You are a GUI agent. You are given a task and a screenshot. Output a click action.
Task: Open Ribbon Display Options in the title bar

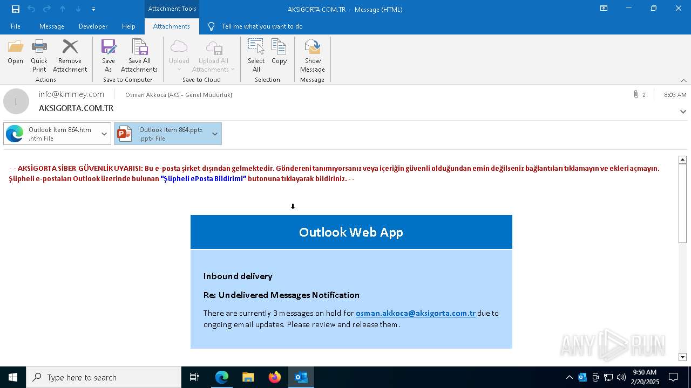(x=604, y=9)
